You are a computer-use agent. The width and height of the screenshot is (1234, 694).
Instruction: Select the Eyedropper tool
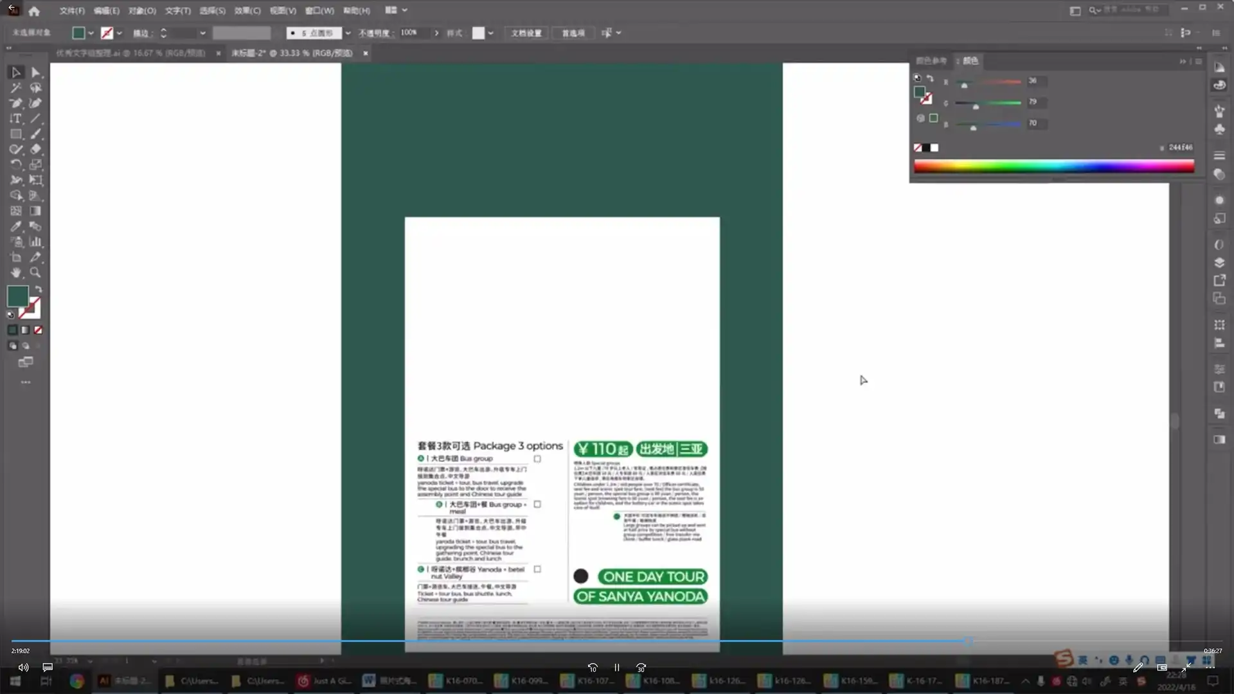point(15,227)
